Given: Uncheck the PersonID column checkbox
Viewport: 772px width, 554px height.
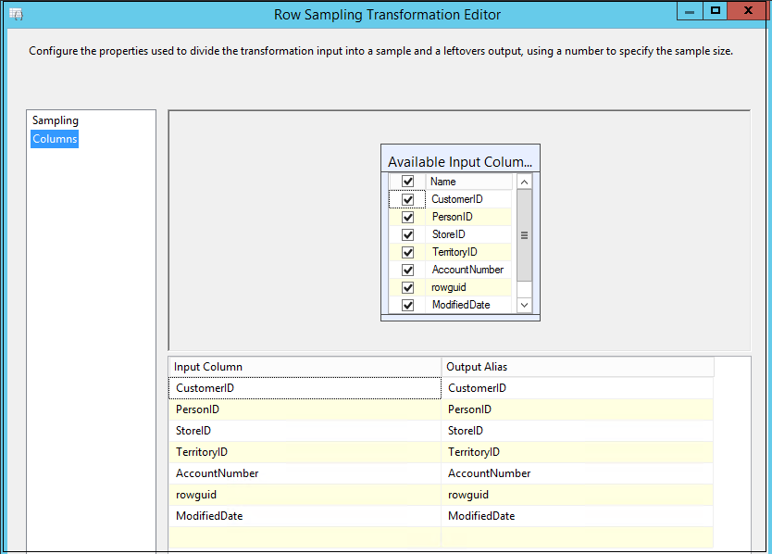Looking at the screenshot, I should [x=408, y=218].
